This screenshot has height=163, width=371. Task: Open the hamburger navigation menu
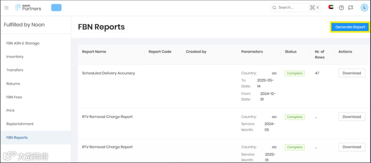coord(7,8)
